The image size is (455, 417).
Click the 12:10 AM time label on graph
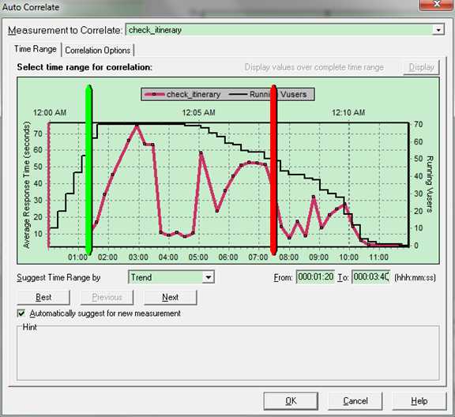348,113
